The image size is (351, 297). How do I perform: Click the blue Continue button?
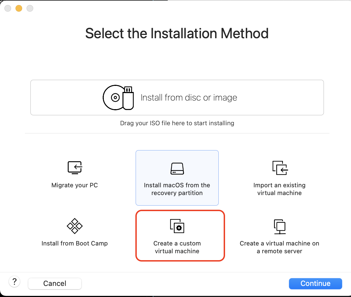pyautogui.click(x=316, y=283)
